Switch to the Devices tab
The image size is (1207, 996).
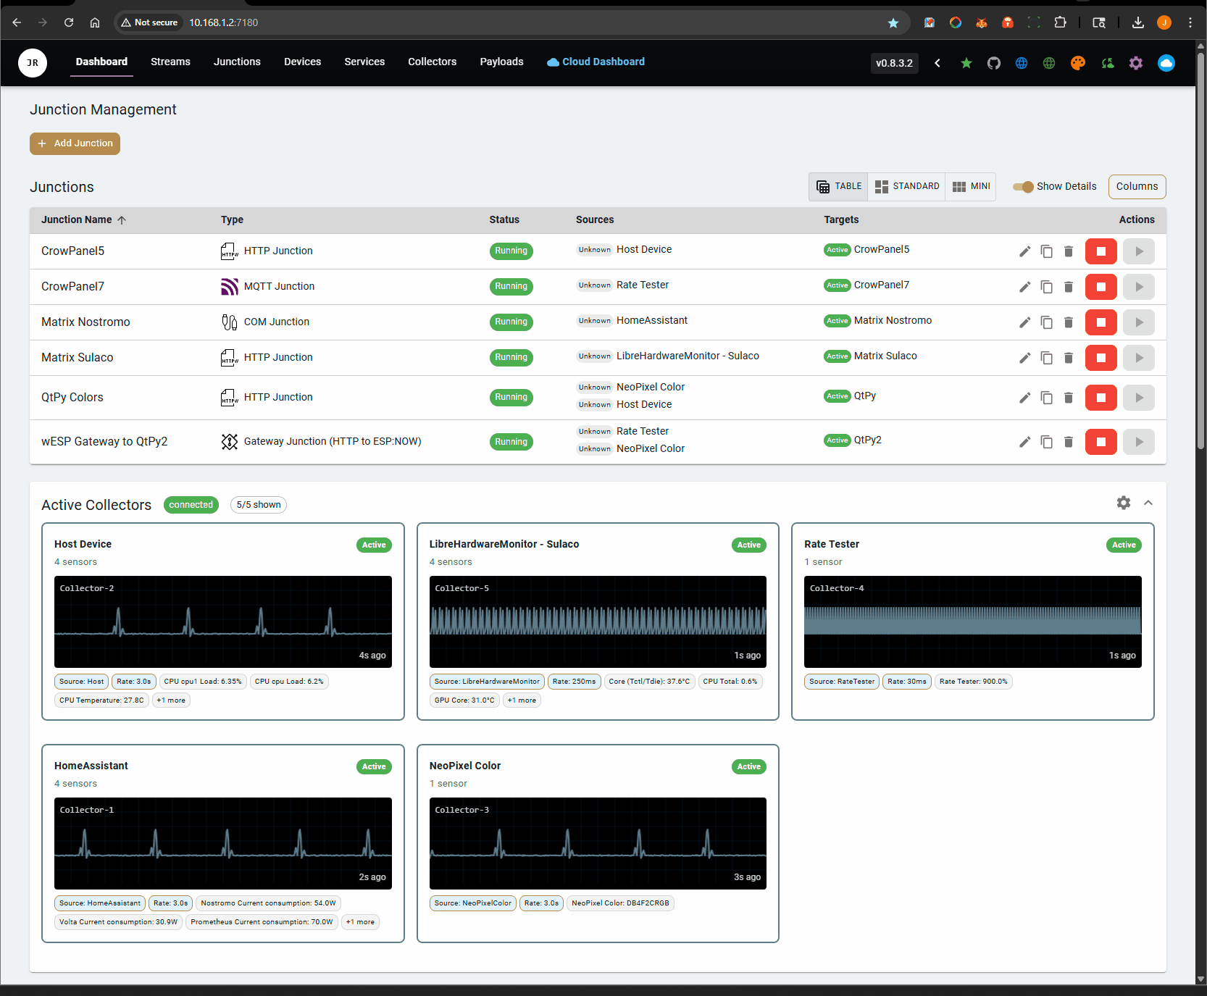[302, 62]
